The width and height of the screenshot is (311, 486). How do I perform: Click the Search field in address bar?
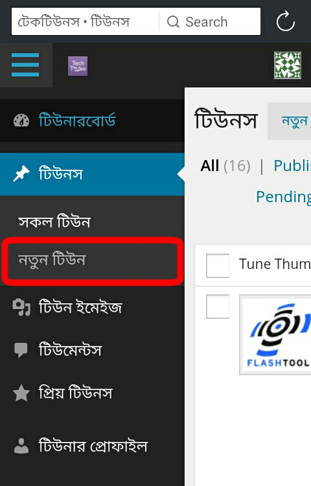tap(210, 21)
